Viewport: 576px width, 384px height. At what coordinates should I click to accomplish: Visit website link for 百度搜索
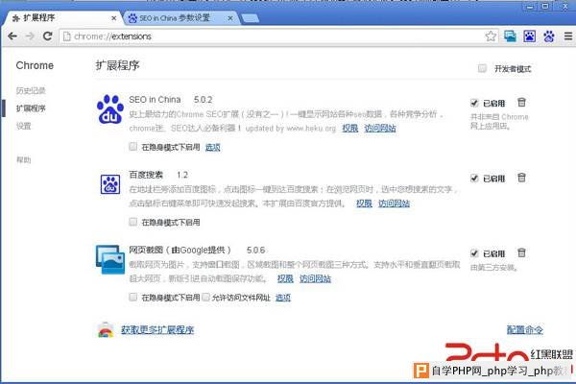pyautogui.click(x=395, y=204)
